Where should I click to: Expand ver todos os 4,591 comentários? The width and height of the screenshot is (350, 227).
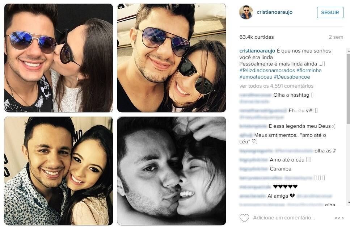(x=276, y=86)
